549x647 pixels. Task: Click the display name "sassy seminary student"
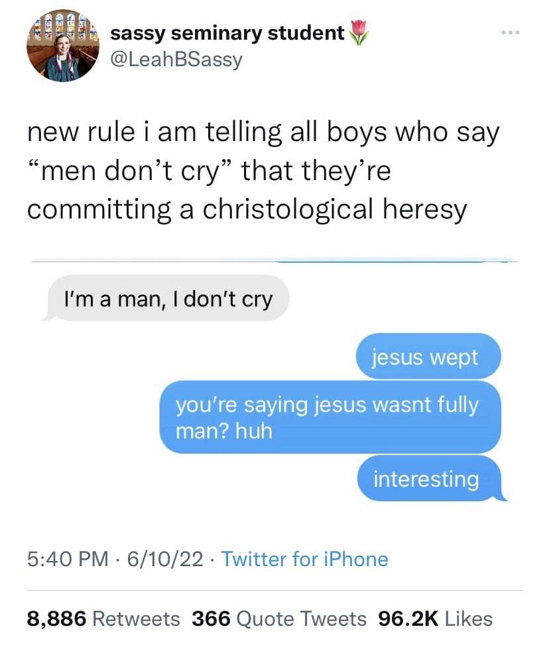tap(227, 32)
